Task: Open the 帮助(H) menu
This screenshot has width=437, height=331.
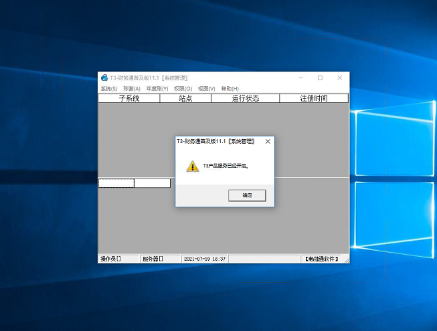Action: [230, 88]
